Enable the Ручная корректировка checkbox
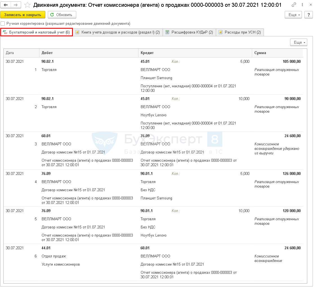Image resolution: width=314 pixels, height=287 pixels. pyautogui.click(x=3, y=24)
